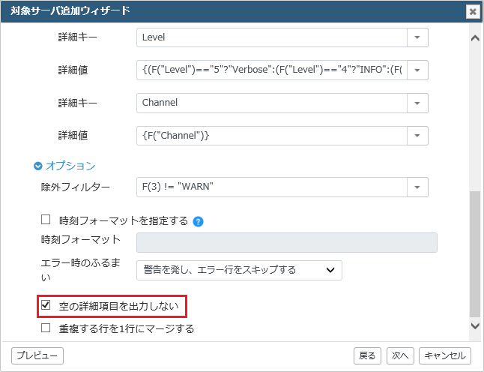
Task: Click the vertical scrollbar thumb
Action: (475, 254)
